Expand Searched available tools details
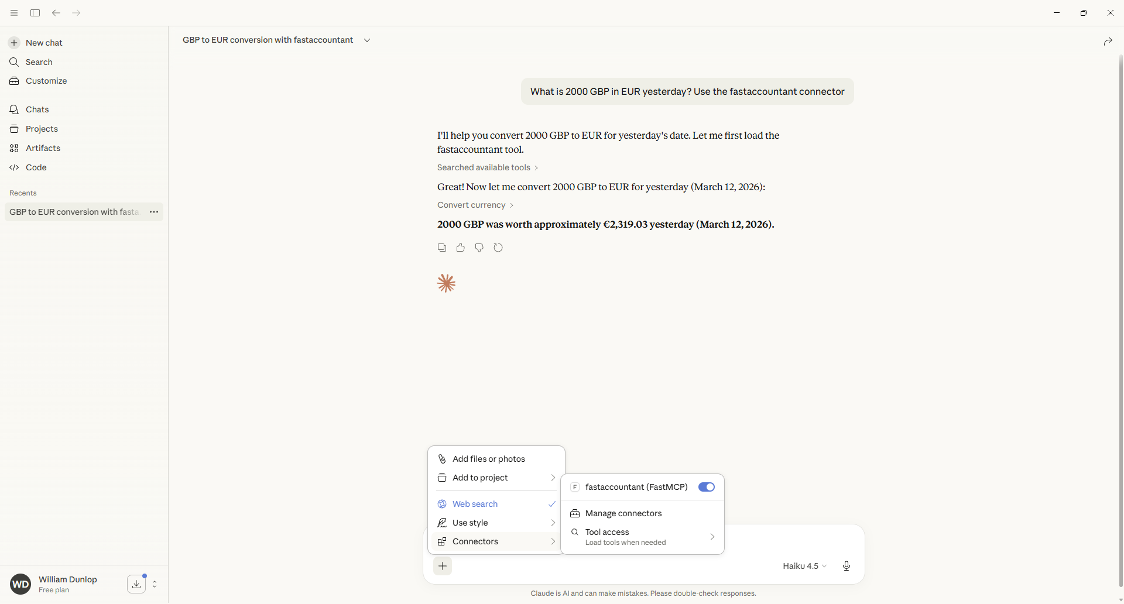The width and height of the screenshot is (1124, 604). [x=487, y=167]
